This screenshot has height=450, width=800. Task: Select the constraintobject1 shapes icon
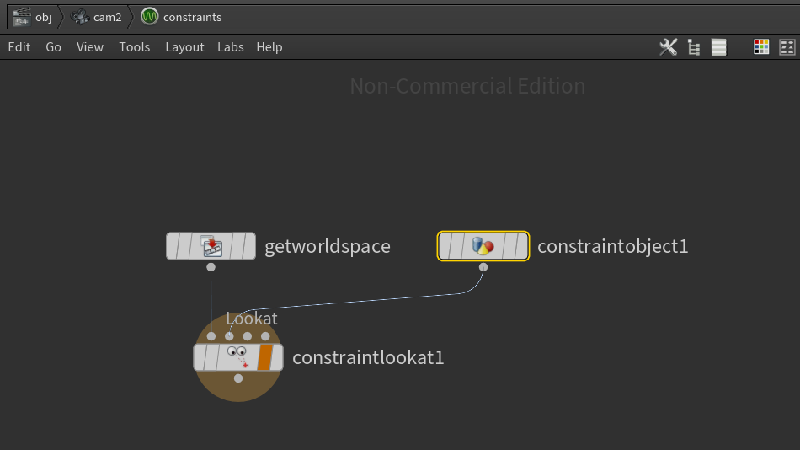coord(483,246)
